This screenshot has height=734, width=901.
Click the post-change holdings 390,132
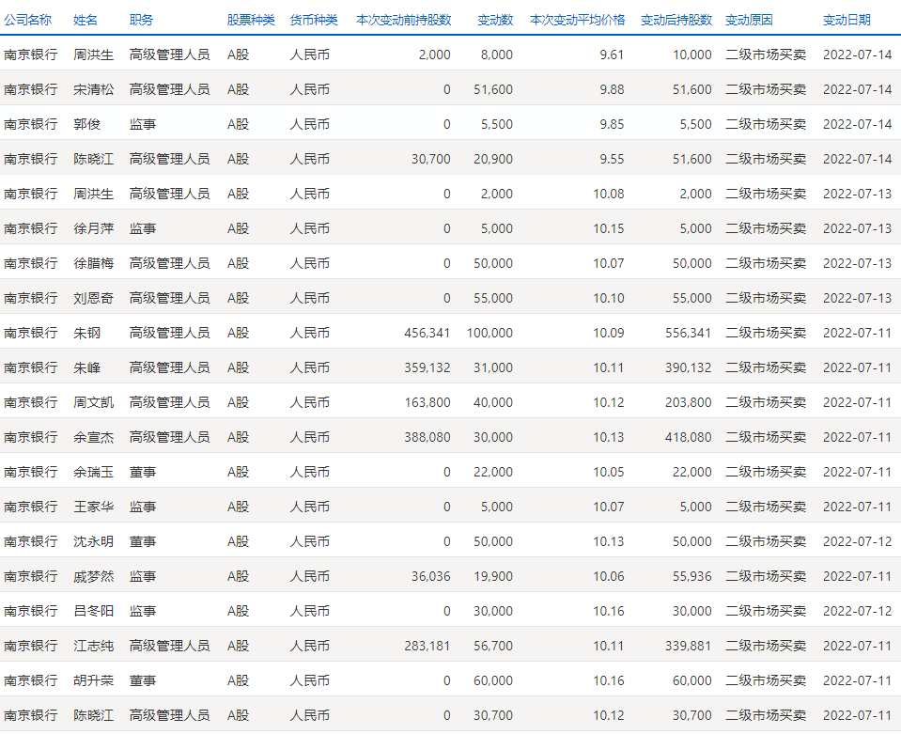click(x=689, y=367)
